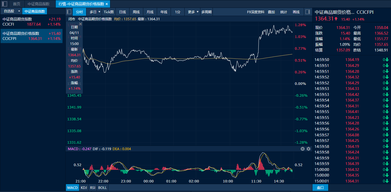391x192 pixels.
Task: Click the green down arrow at 14:59:50
Action: pos(387,60)
